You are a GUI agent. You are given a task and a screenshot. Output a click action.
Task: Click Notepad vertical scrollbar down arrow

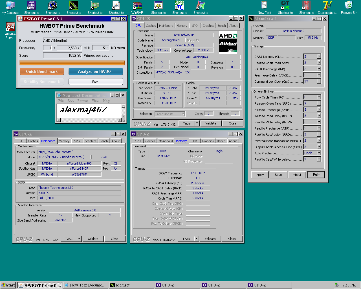coord(123,116)
